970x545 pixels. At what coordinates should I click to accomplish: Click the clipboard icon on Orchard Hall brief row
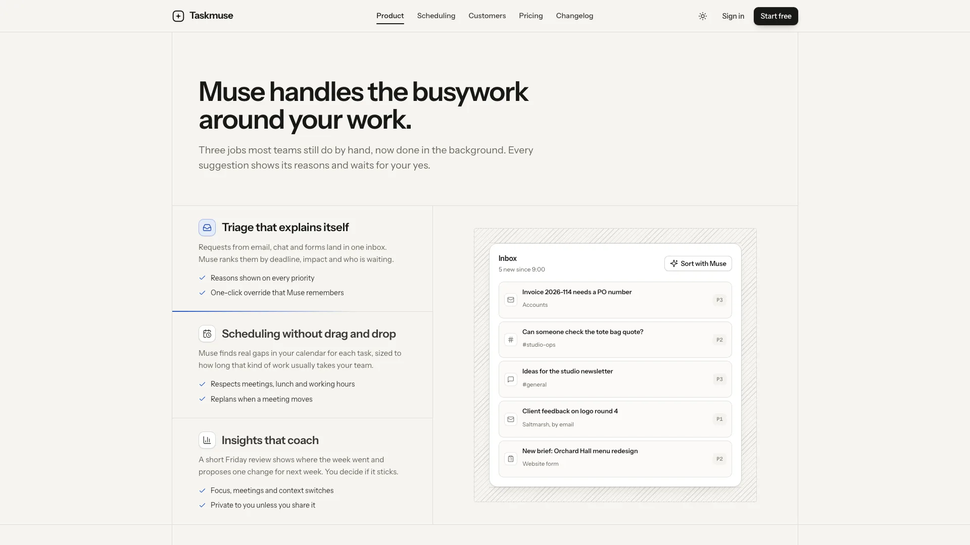(511, 459)
